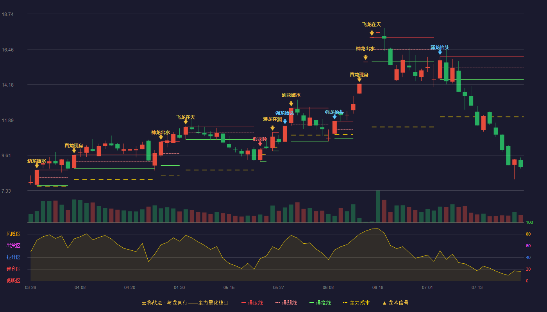
Task: Click the yellow arrow under June 真龙现身
Action: tap(359, 80)
